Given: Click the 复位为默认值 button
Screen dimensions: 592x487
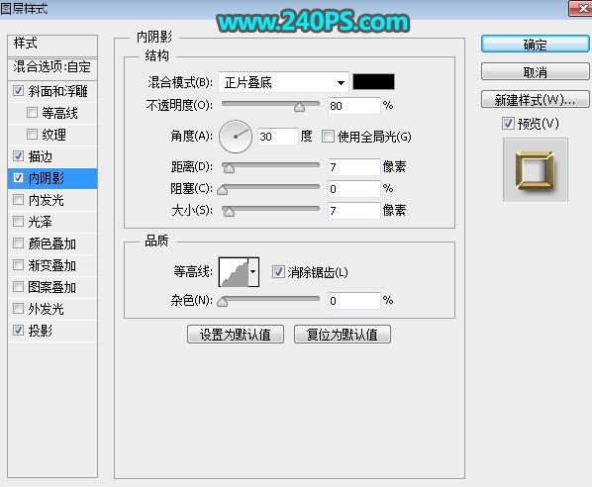Looking at the screenshot, I should click(343, 335).
